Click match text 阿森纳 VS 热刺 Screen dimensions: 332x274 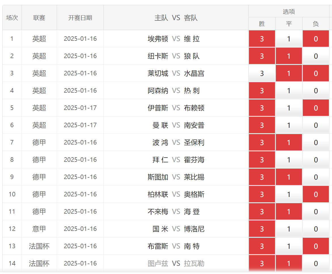(x=174, y=91)
